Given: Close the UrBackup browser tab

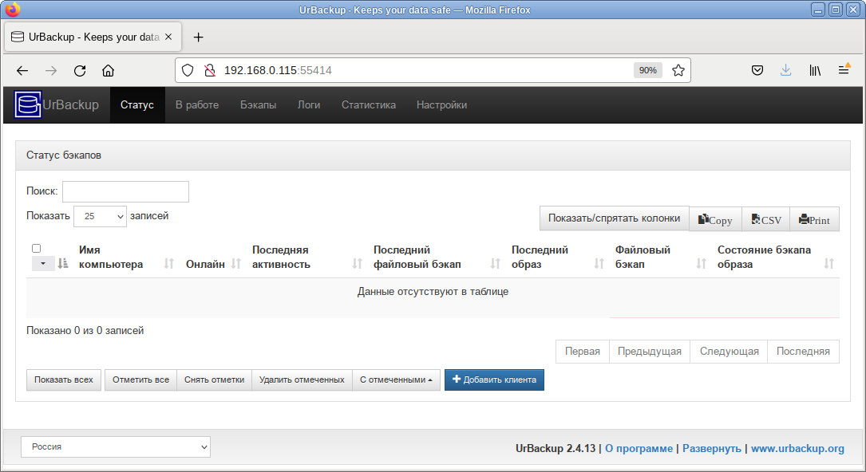Looking at the screenshot, I should pyautogui.click(x=168, y=37).
